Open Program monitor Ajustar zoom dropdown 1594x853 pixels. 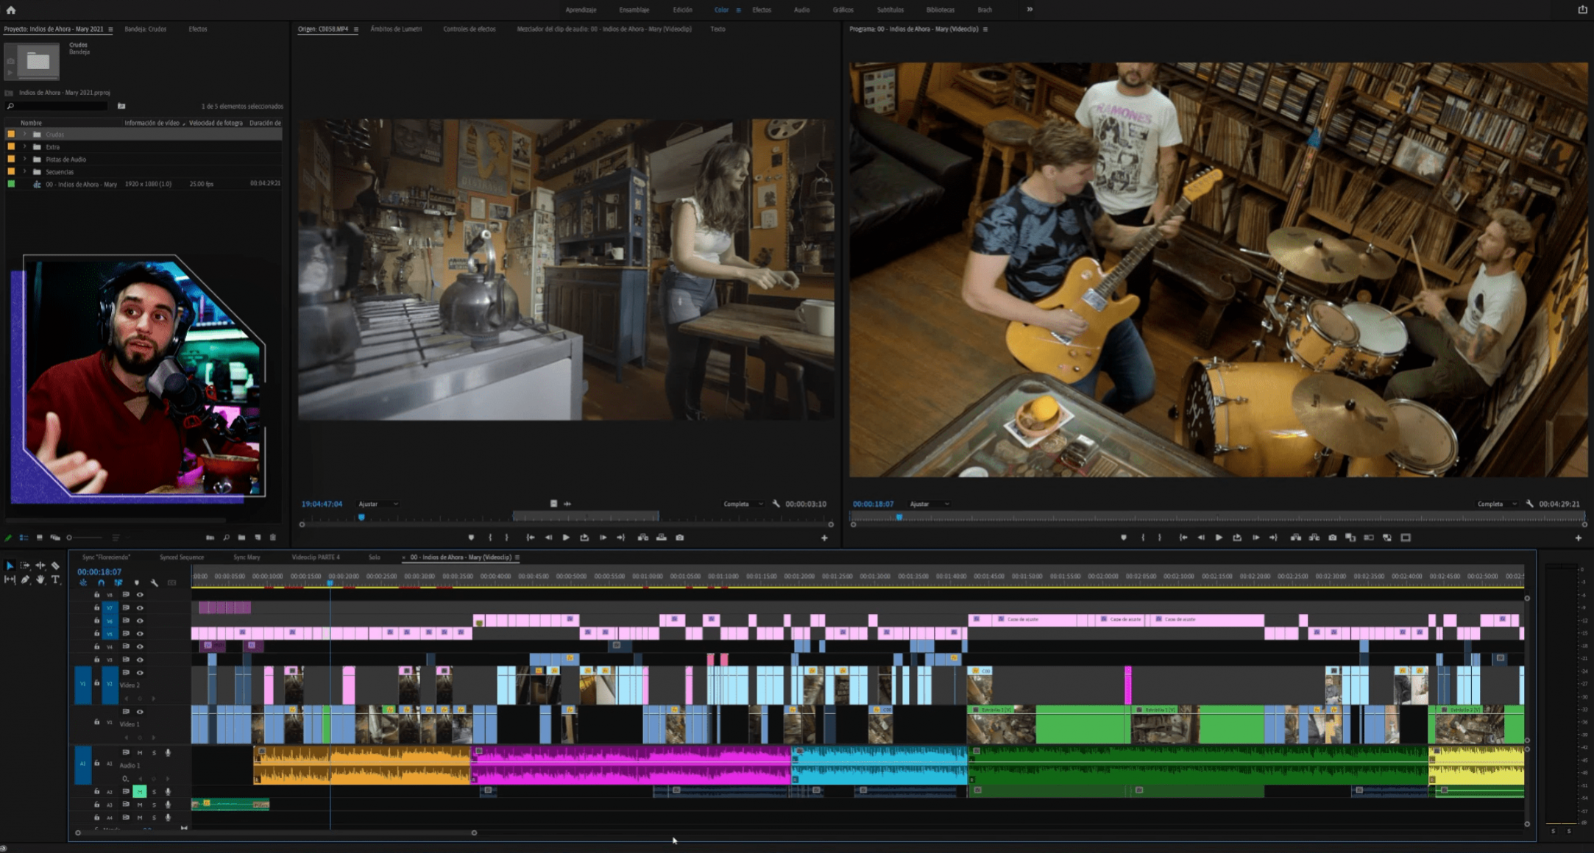point(929,504)
